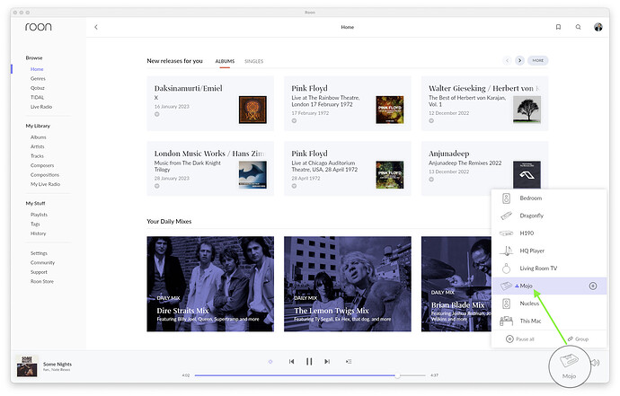
Task: Show previous new releases page
Action: tap(508, 60)
